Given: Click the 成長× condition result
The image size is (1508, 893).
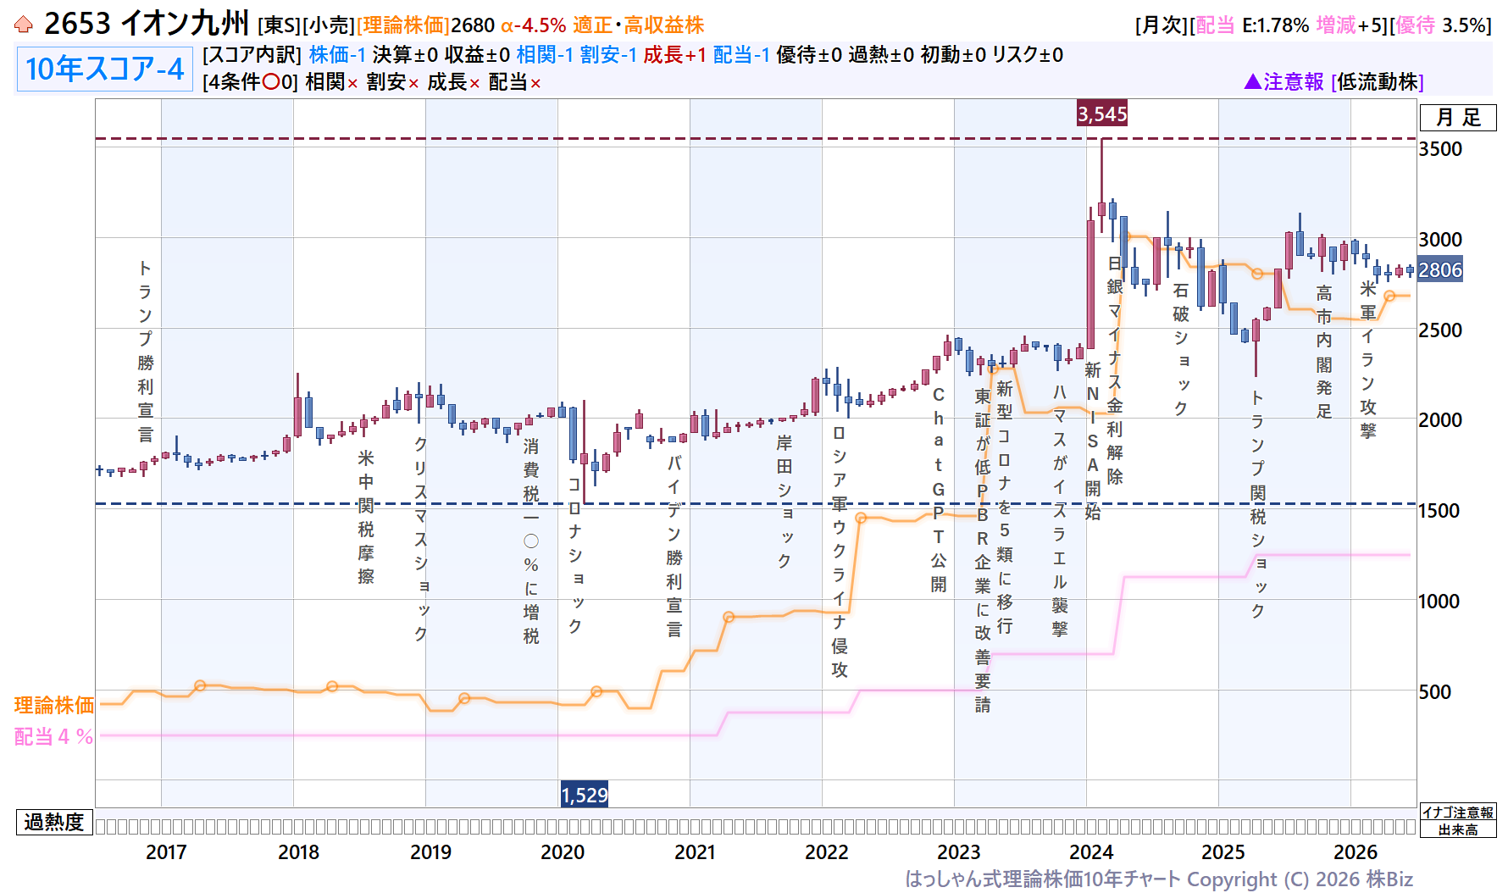Looking at the screenshot, I should coord(454,82).
